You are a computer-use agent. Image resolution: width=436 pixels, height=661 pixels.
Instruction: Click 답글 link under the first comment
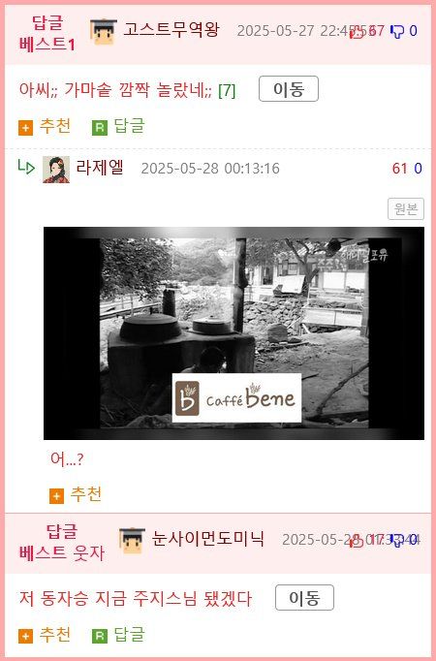[129, 126]
